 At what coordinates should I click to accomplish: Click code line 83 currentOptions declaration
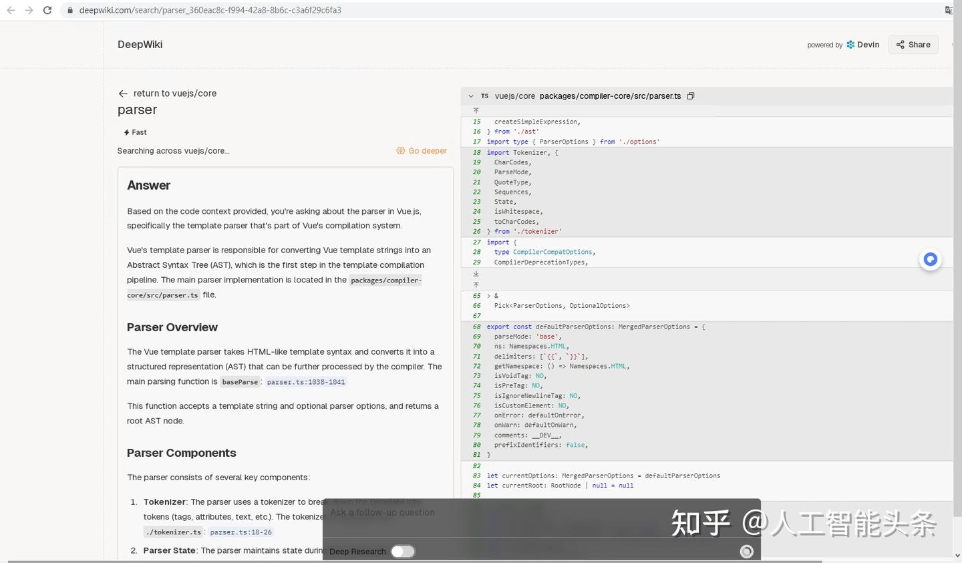click(603, 476)
